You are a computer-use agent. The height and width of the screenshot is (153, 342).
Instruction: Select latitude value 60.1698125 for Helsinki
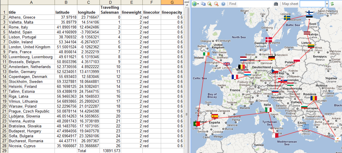(66, 86)
